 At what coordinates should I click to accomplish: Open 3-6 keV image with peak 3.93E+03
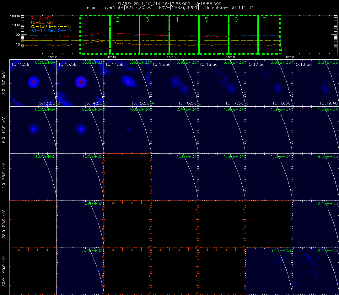(x=127, y=83)
